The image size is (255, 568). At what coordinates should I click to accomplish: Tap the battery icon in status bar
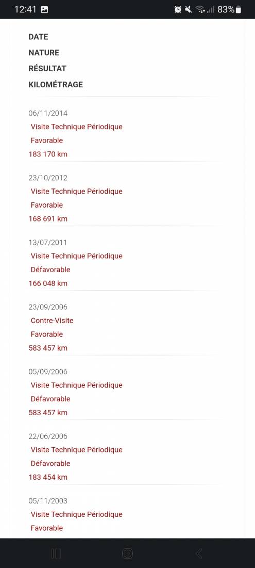tap(238, 10)
